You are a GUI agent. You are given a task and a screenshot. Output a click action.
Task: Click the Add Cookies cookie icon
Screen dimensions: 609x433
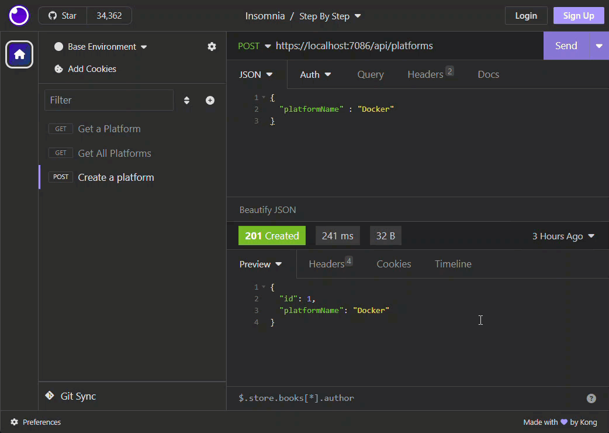coord(58,69)
